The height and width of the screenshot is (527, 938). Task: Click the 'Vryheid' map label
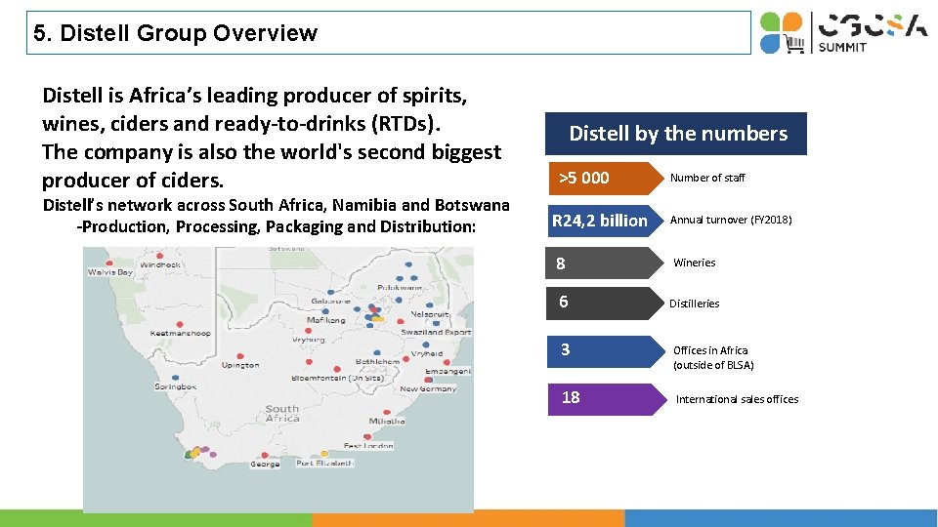click(x=427, y=353)
